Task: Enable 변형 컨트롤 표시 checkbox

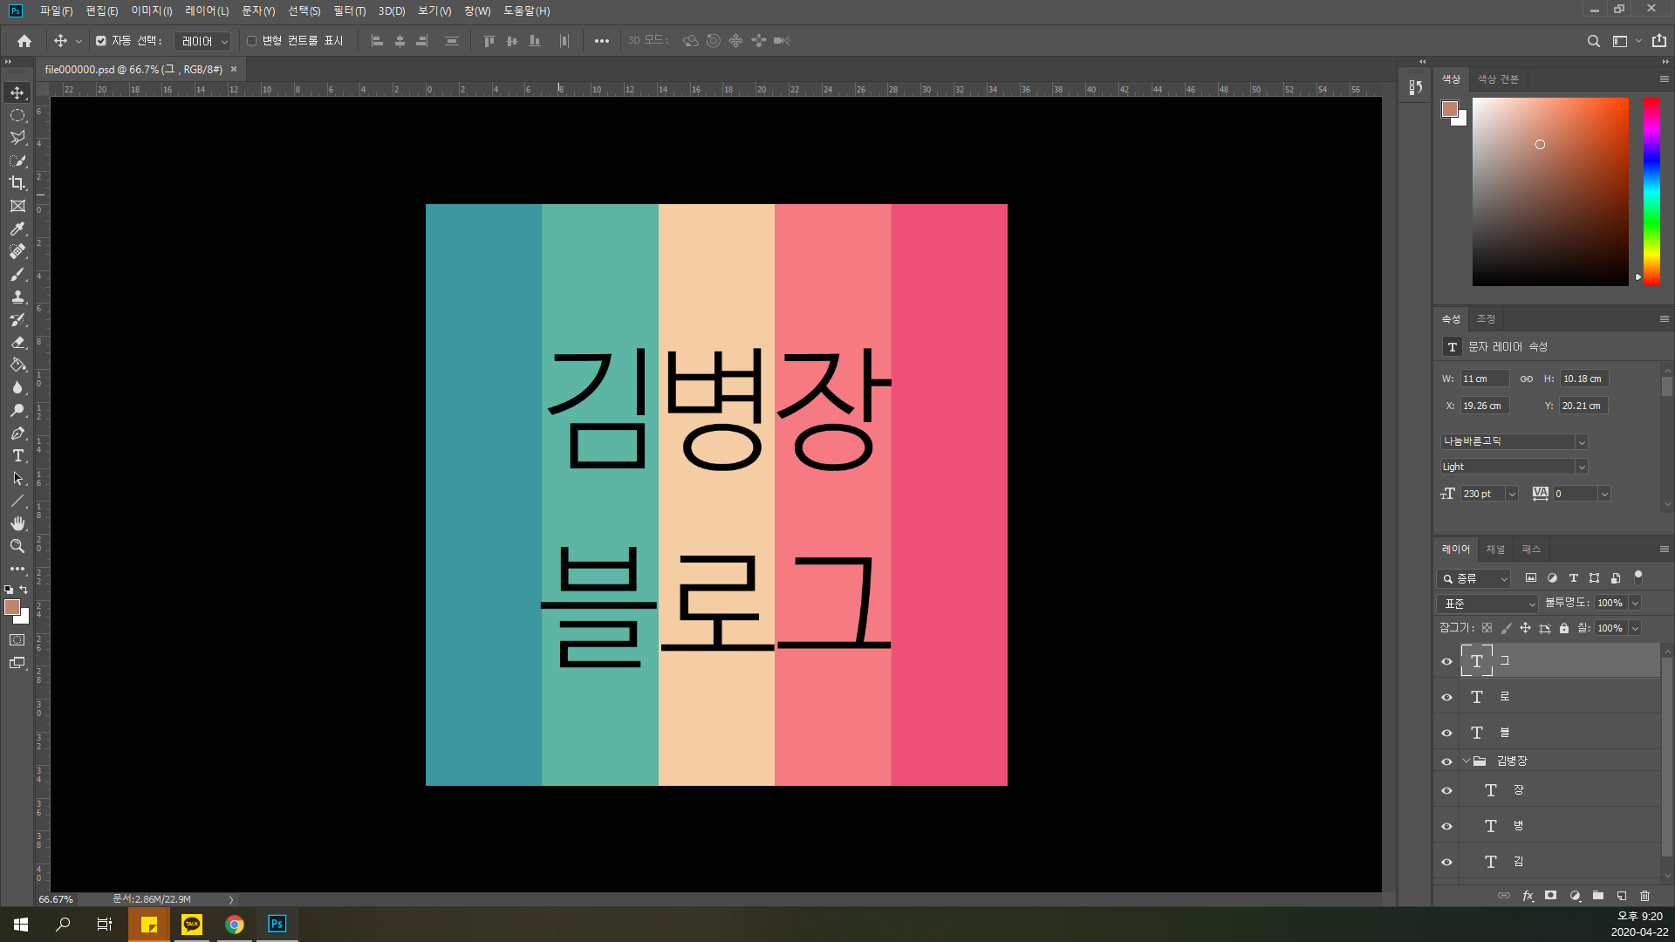Action: click(x=252, y=41)
